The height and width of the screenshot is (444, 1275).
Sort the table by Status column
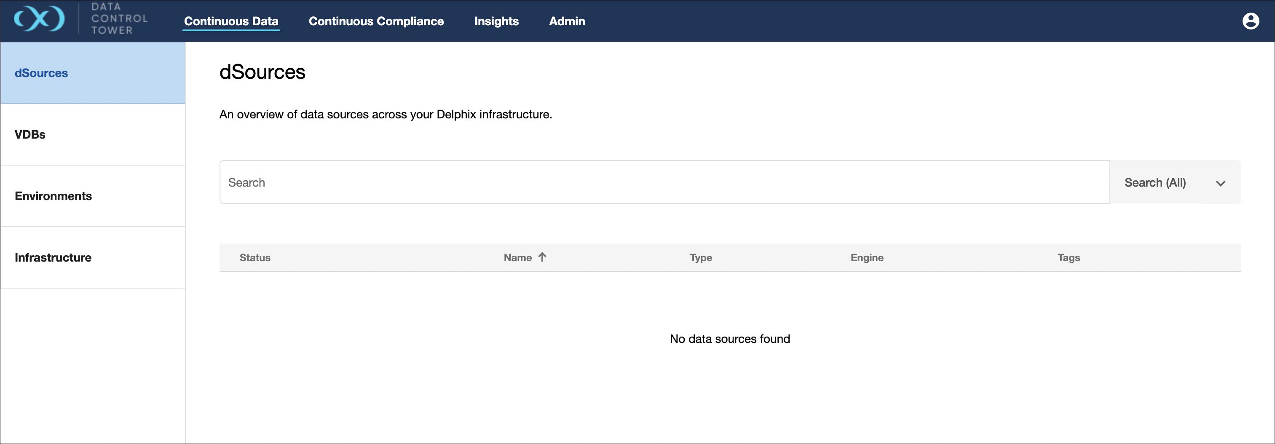coord(255,257)
